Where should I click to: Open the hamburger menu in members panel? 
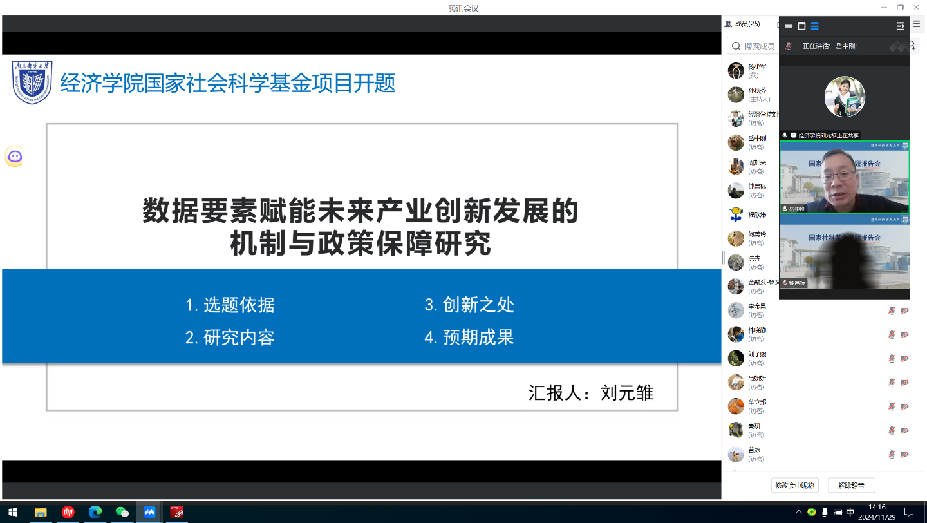pyautogui.click(x=917, y=24)
